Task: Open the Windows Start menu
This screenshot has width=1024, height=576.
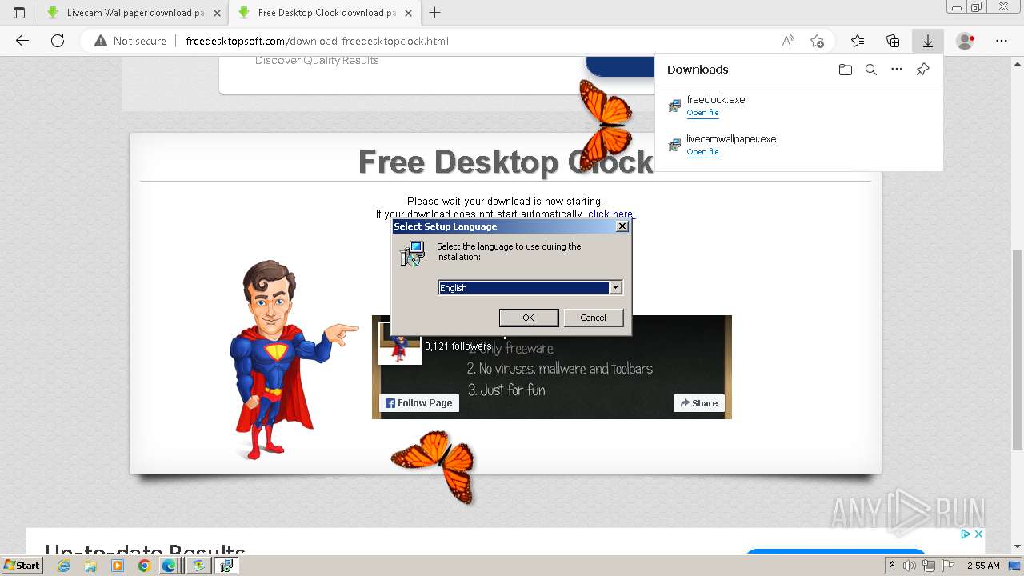Action: click(x=22, y=566)
